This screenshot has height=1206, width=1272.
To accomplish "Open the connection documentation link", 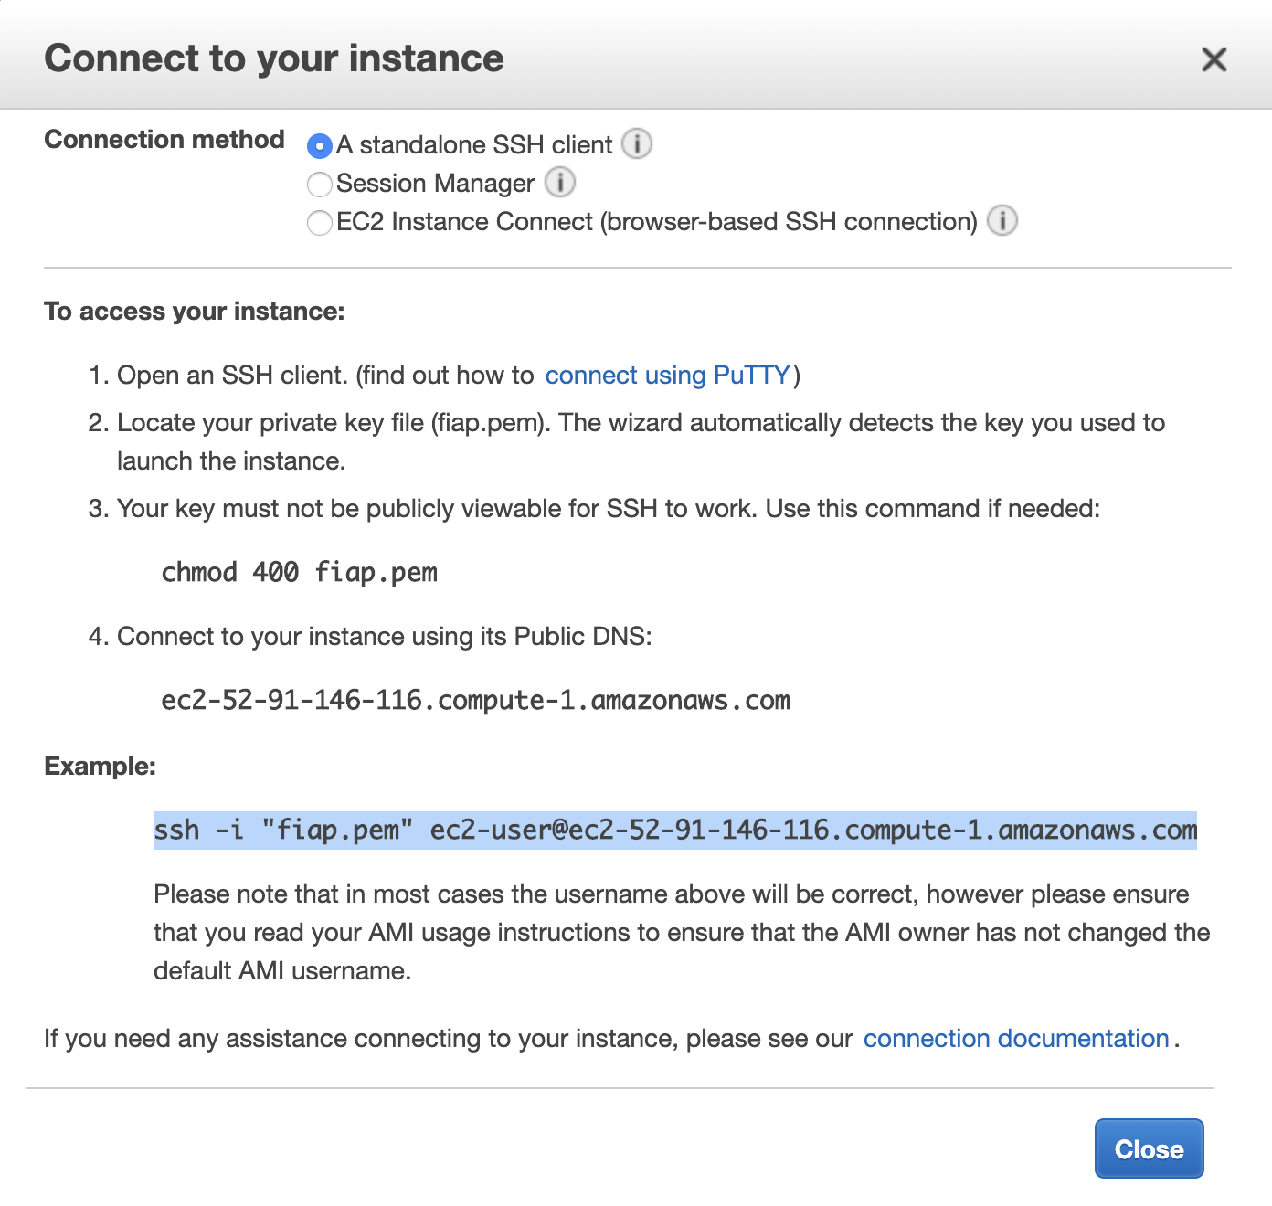I will click(1016, 1039).
